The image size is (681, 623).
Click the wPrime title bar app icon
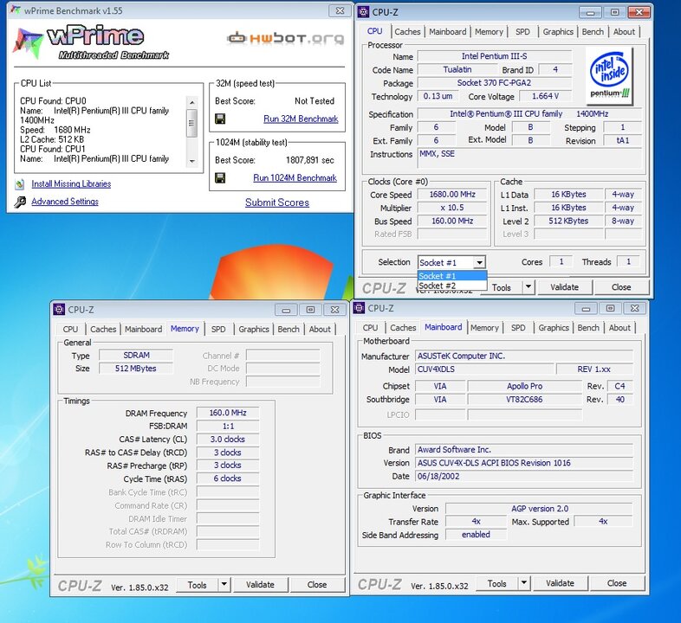tap(16, 10)
